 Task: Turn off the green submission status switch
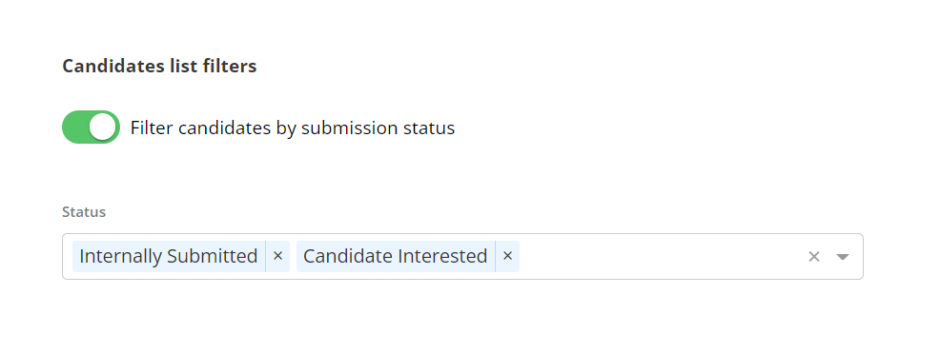92,127
